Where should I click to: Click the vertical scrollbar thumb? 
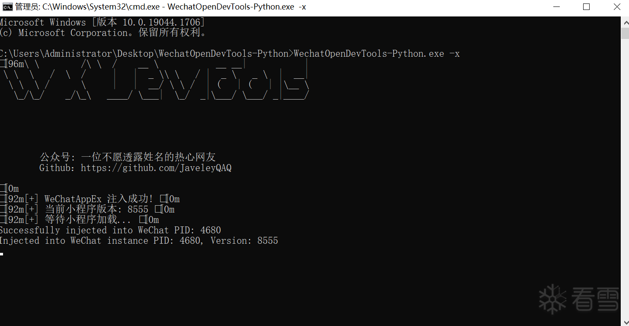[x=625, y=34]
